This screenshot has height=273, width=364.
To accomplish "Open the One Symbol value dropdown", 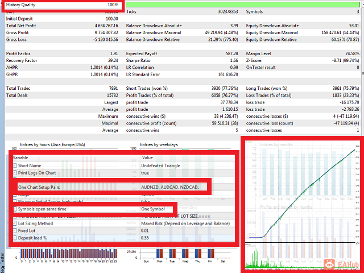I will pyautogui.click(x=153, y=209).
